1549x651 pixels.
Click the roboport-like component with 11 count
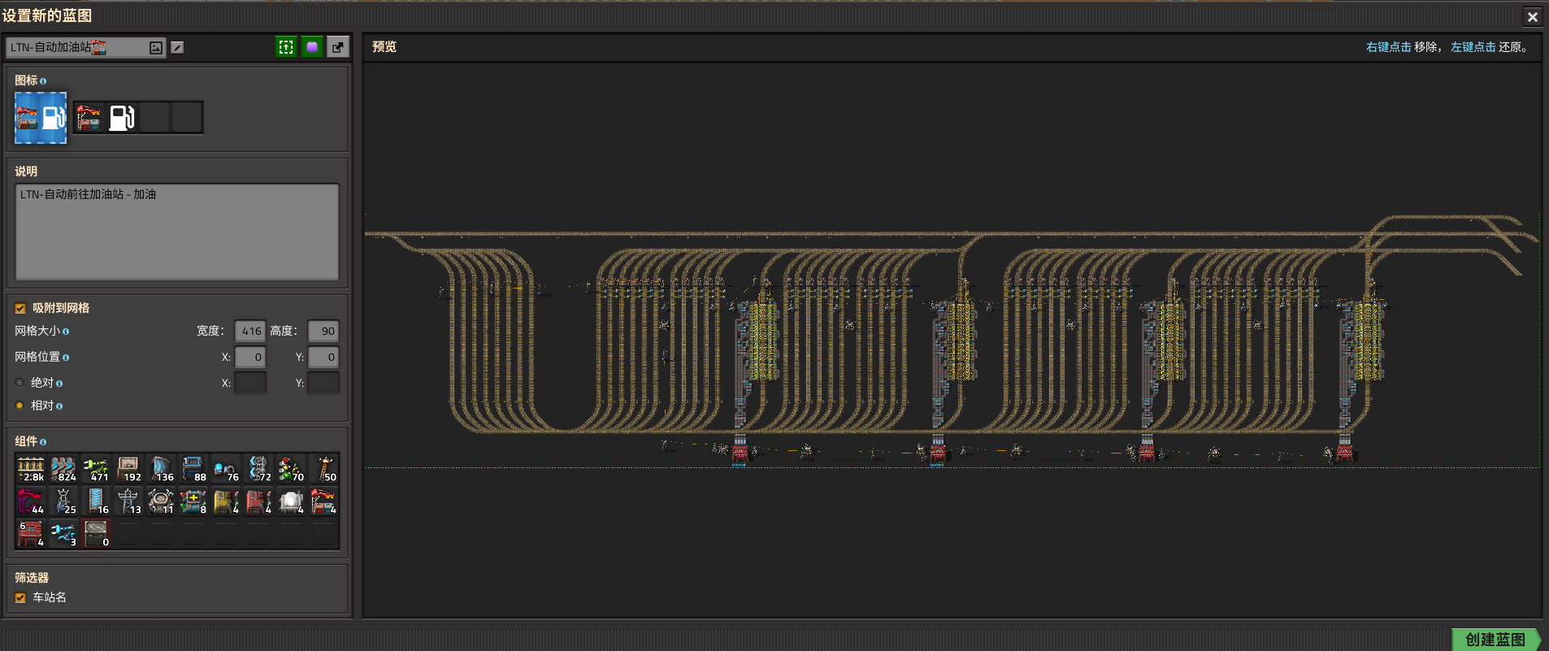coord(161,501)
